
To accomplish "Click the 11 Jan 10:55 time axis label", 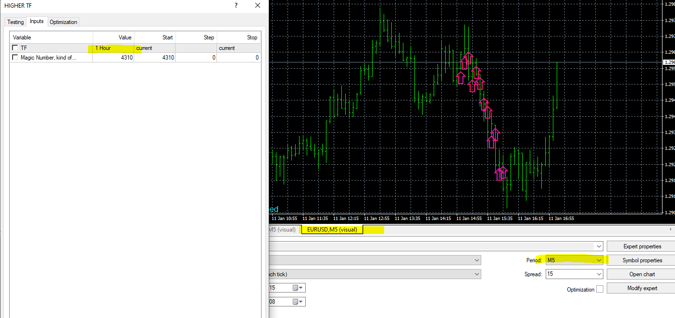I will [x=284, y=218].
